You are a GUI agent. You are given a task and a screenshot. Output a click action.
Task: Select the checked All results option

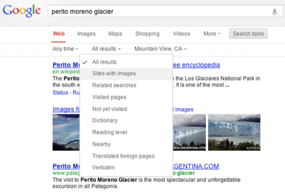click(x=126, y=62)
